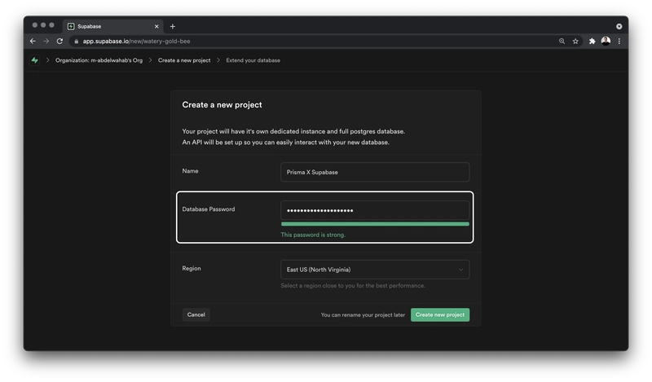The height and width of the screenshot is (382, 652).
Task: Click the Name label
Action: 190,171
